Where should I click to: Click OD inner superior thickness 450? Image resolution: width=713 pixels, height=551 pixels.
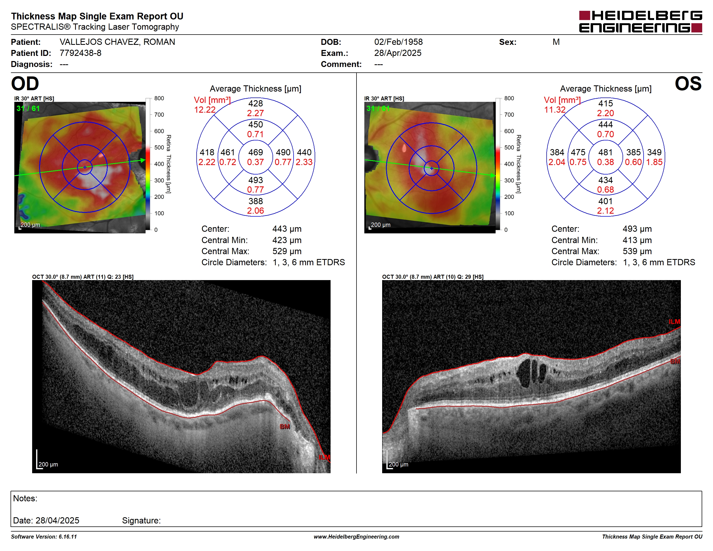point(255,125)
